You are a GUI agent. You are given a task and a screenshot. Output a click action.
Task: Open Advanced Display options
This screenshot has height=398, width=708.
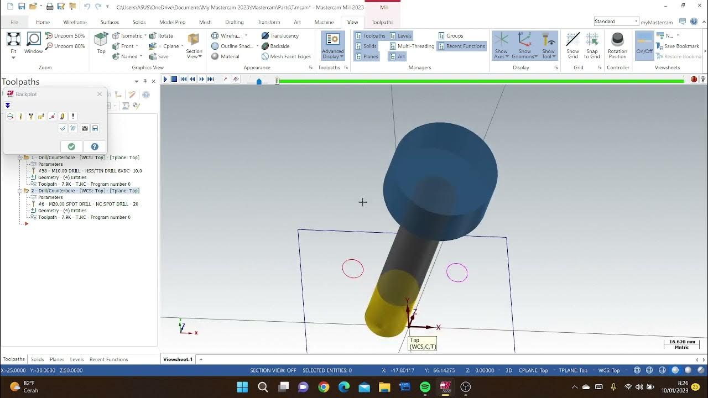tap(333, 46)
